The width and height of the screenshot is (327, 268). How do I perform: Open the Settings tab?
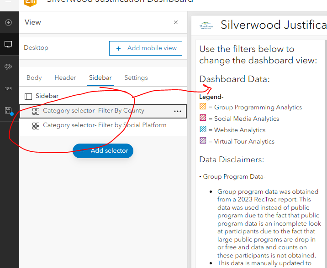tap(136, 77)
